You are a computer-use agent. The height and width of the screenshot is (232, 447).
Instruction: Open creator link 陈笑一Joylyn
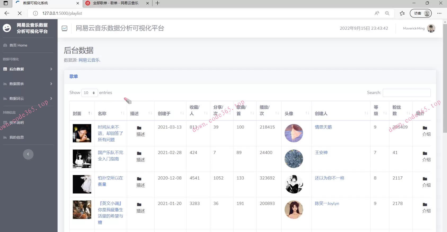[x=327, y=203]
